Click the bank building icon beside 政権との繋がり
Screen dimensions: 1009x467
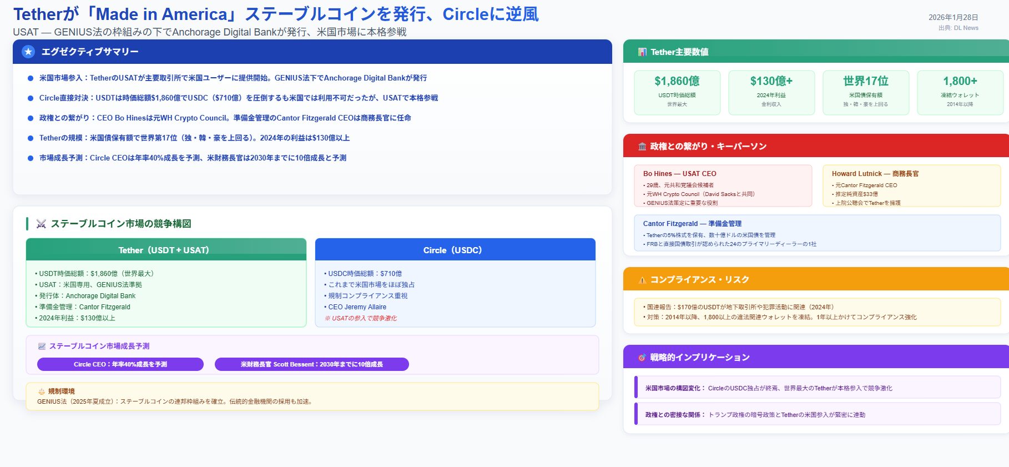(x=642, y=147)
